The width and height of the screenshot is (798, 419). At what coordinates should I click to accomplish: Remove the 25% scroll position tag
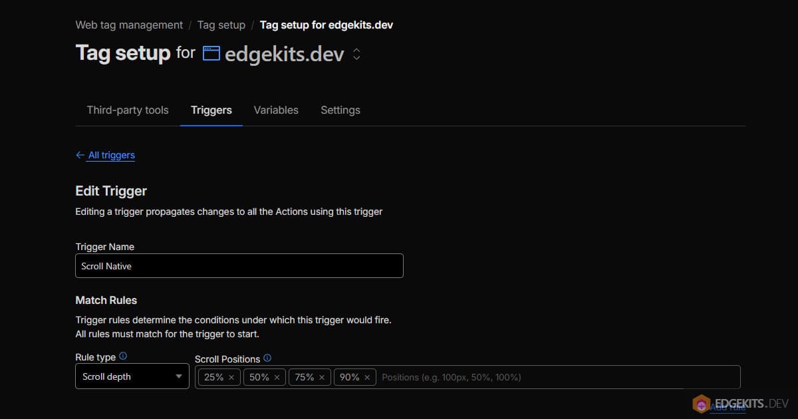point(231,377)
